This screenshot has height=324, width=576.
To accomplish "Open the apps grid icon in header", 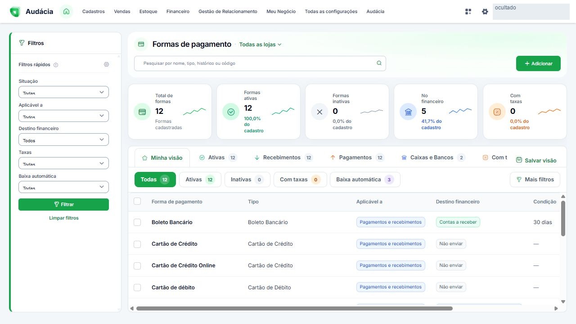I will click(468, 12).
